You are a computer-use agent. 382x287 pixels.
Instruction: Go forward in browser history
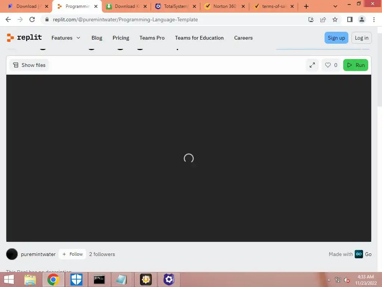pyautogui.click(x=20, y=19)
